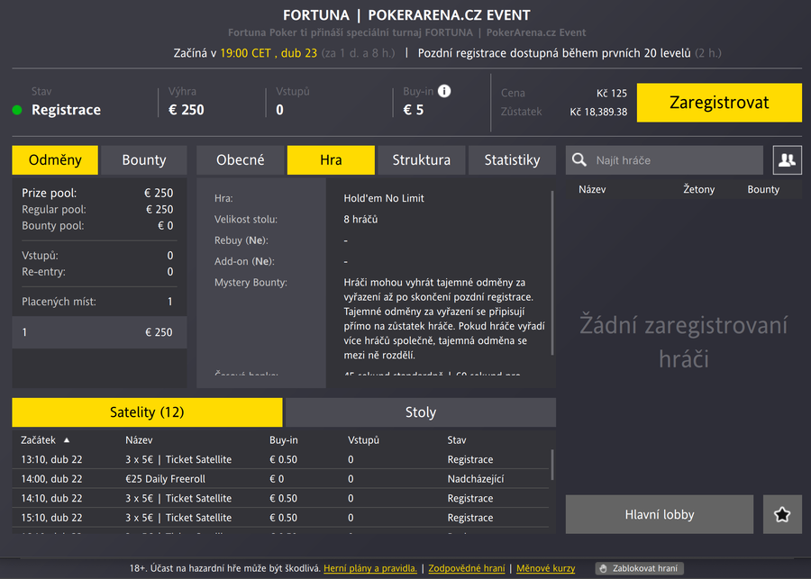Switch to the Struktura tab
This screenshot has width=811, height=579.
click(x=421, y=159)
